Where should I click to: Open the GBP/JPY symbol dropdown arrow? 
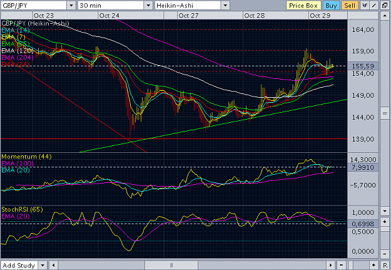[71, 5]
